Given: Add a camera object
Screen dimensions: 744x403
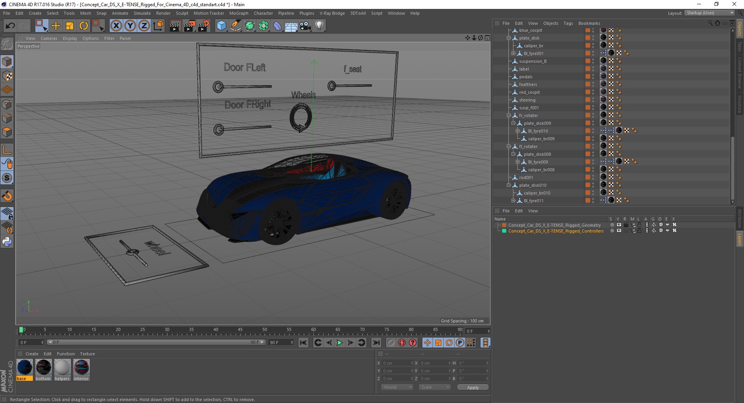Looking at the screenshot, I should click(305, 26).
